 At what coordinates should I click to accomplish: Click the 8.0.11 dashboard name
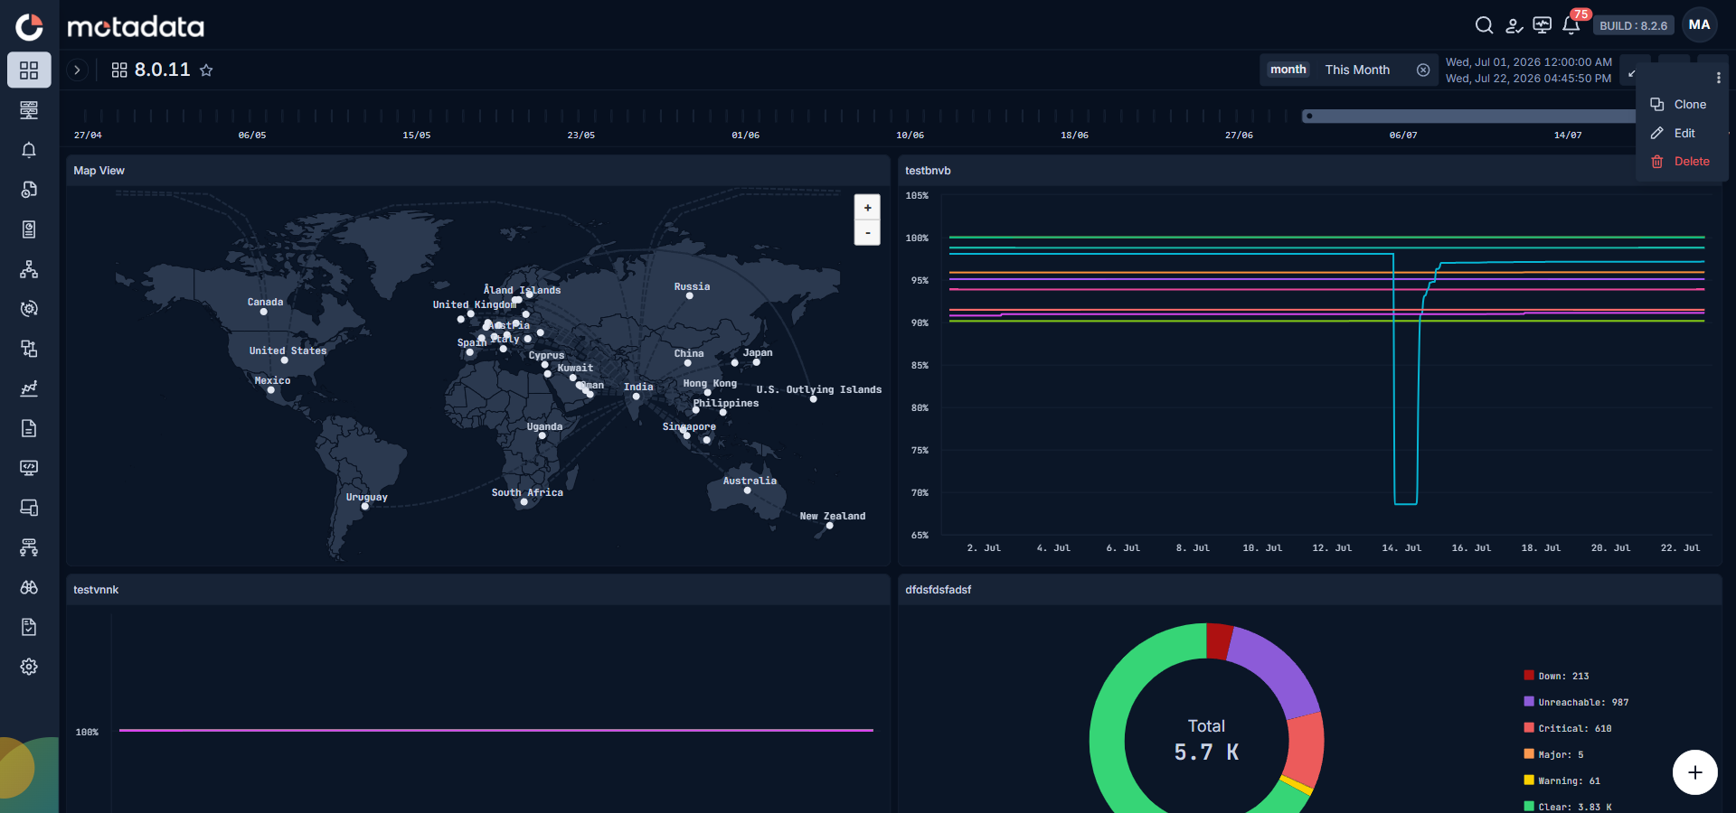pyautogui.click(x=163, y=70)
